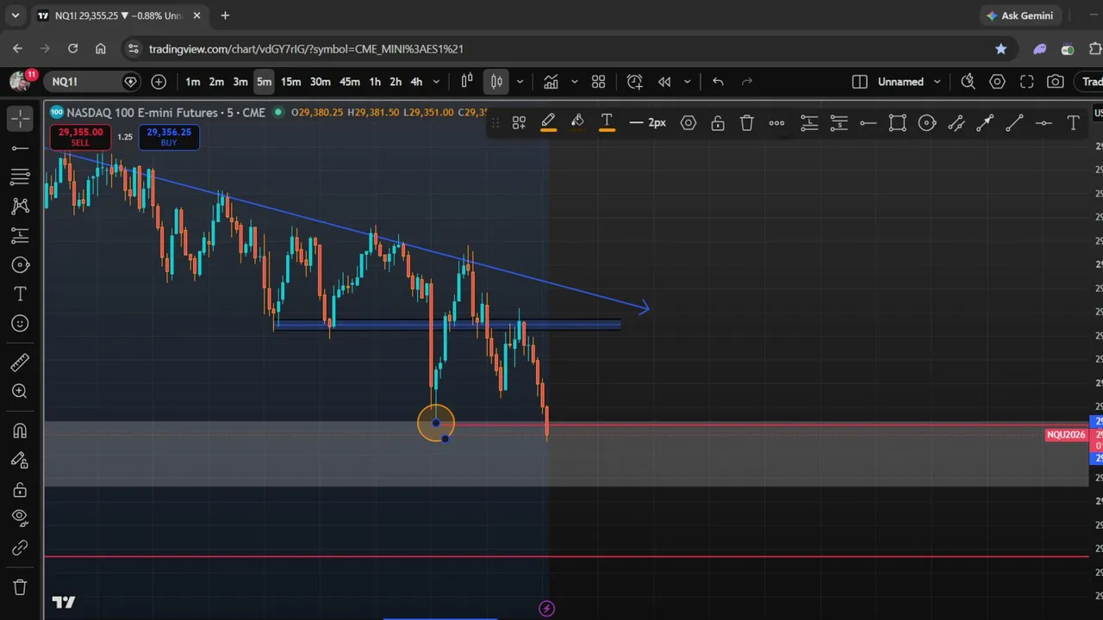Viewport: 1103px width, 620px height.
Task: Expand the chart type dropdown arrow
Action: point(520,82)
